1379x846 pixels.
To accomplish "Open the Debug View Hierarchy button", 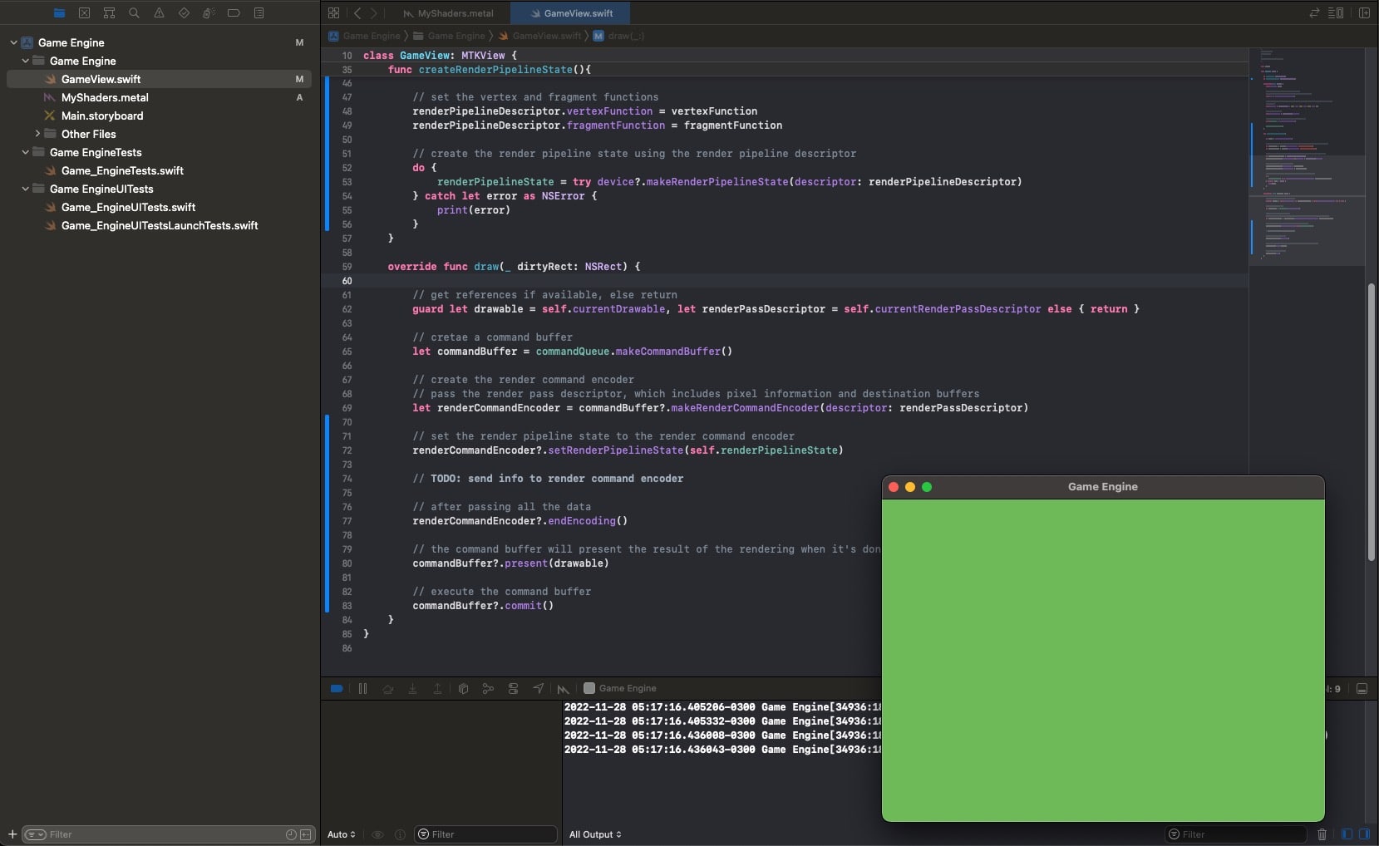I will [x=463, y=688].
